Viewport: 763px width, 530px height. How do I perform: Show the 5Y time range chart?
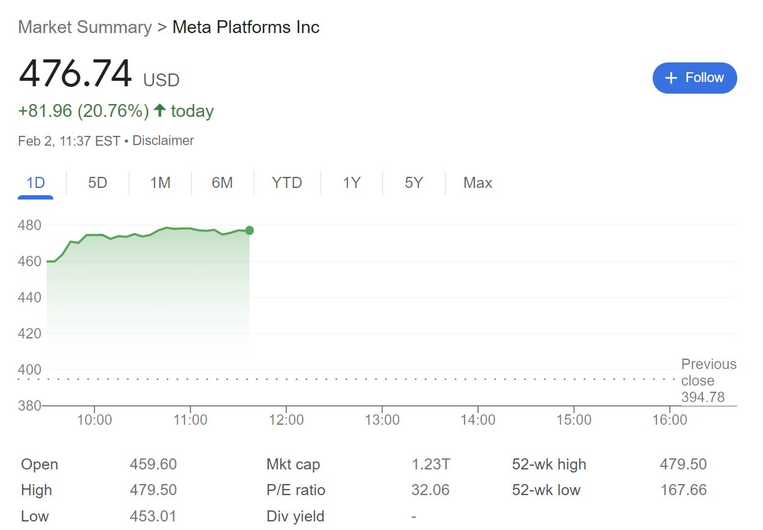click(414, 182)
